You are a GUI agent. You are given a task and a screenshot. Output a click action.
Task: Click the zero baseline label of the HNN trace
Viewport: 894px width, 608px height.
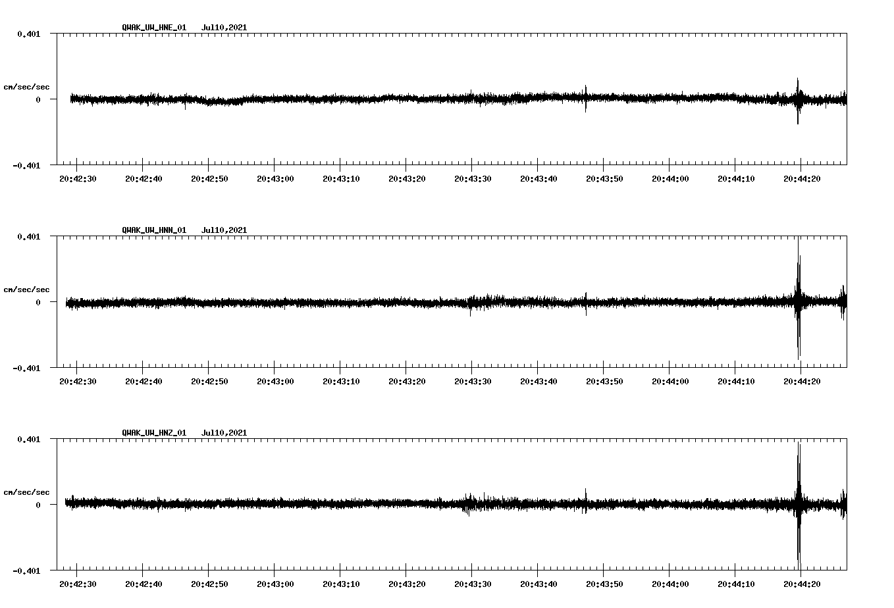(39, 303)
